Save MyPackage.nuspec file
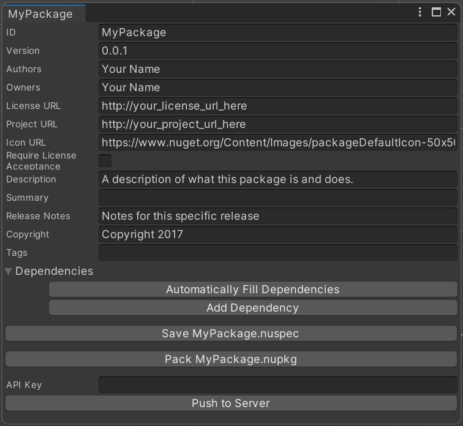463x426 pixels. [231, 334]
